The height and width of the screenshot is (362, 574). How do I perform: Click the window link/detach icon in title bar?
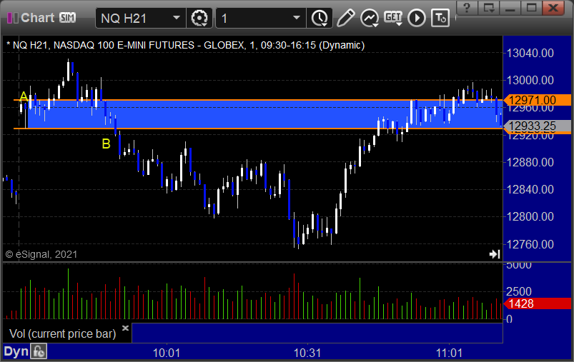(x=489, y=7)
